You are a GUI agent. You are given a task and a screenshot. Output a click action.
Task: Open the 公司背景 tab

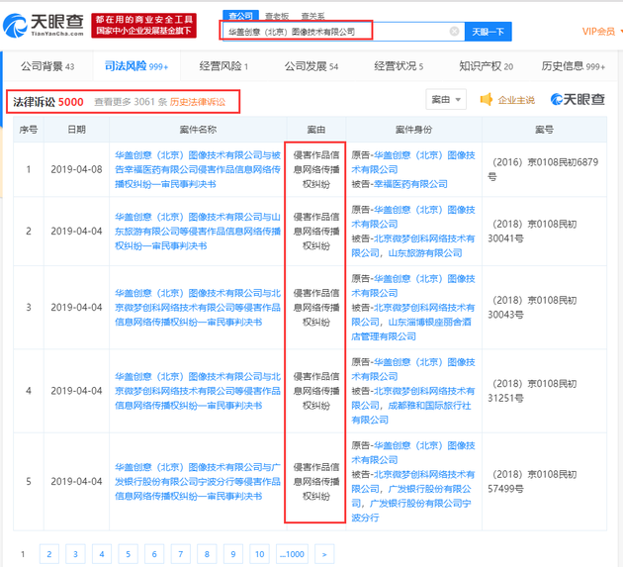(x=47, y=66)
